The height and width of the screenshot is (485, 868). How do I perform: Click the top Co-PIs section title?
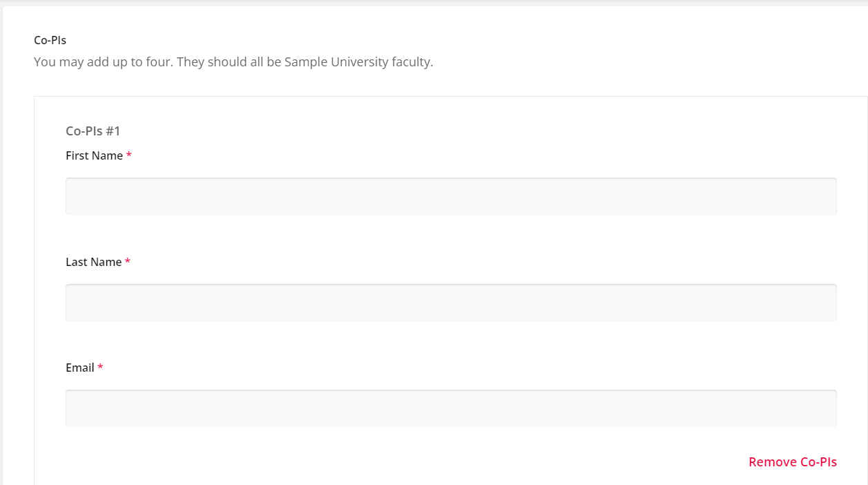[x=50, y=41]
